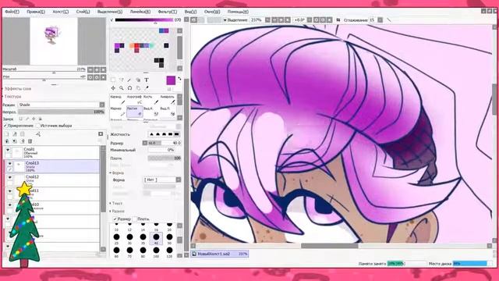
Task: Zoom out with navigator minus button
Action: [90, 69]
